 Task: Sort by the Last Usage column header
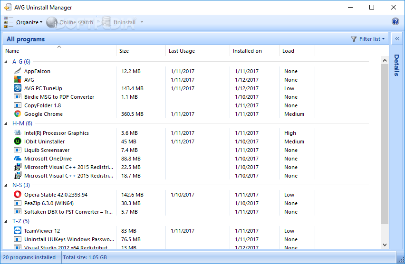[x=198, y=51]
